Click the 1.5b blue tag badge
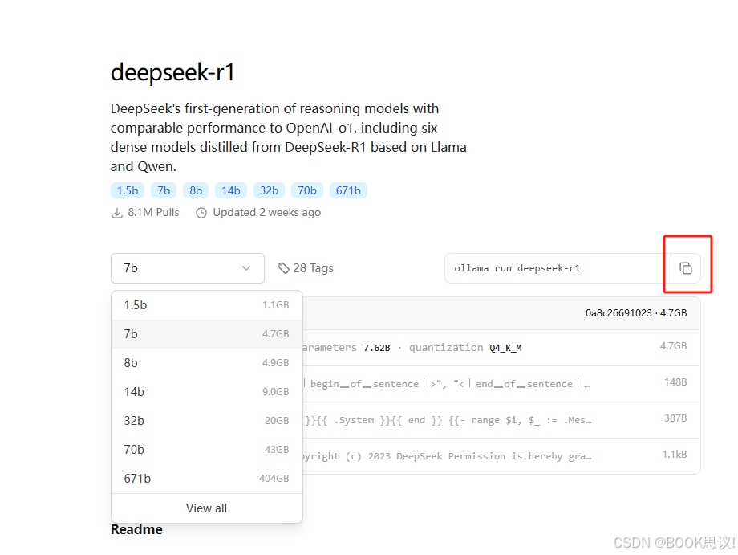This screenshot has height=555, width=738. (x=128, y=190)
